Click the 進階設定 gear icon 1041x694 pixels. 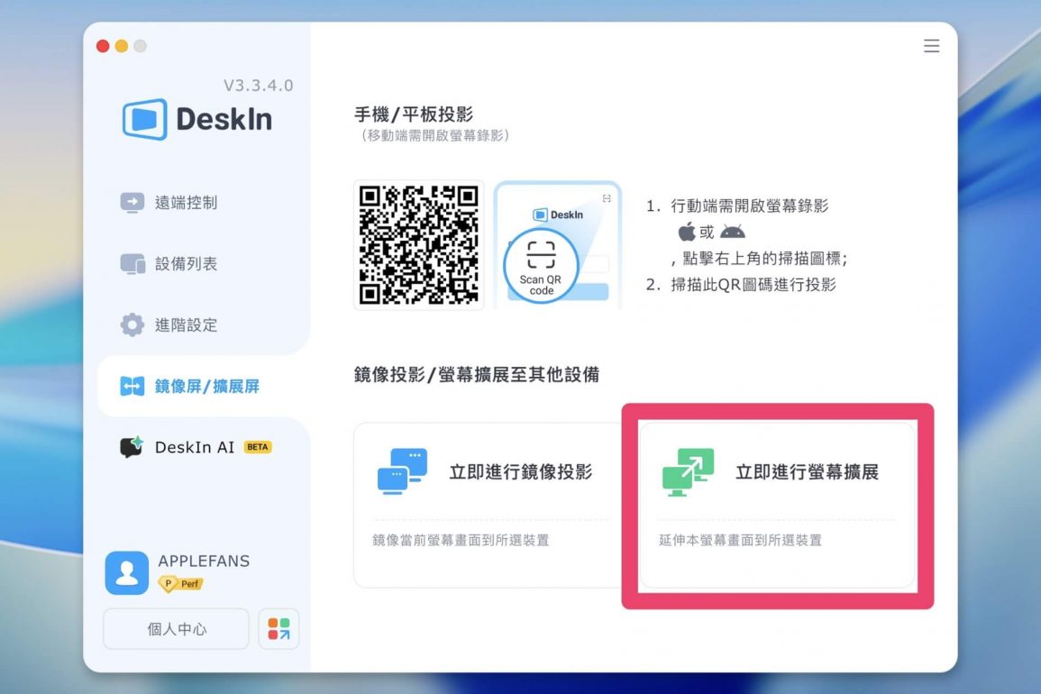click(132, 325)
